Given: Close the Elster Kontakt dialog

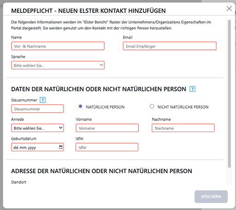Looking at the screenshot, I should coord(229,9).
